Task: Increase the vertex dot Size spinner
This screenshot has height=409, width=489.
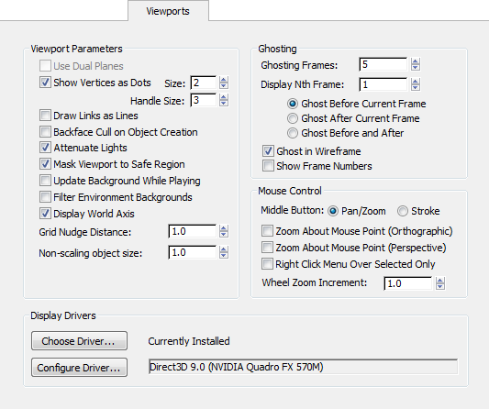Action: click(224, 80)
